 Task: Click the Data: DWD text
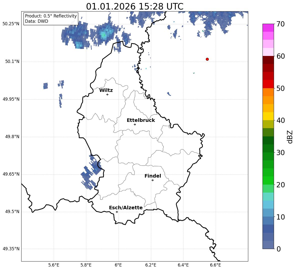(36, 21)
